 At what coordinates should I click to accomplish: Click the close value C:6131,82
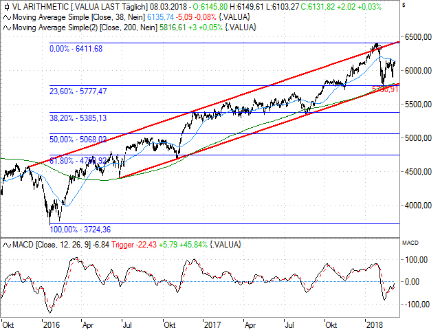pos(318,7)
